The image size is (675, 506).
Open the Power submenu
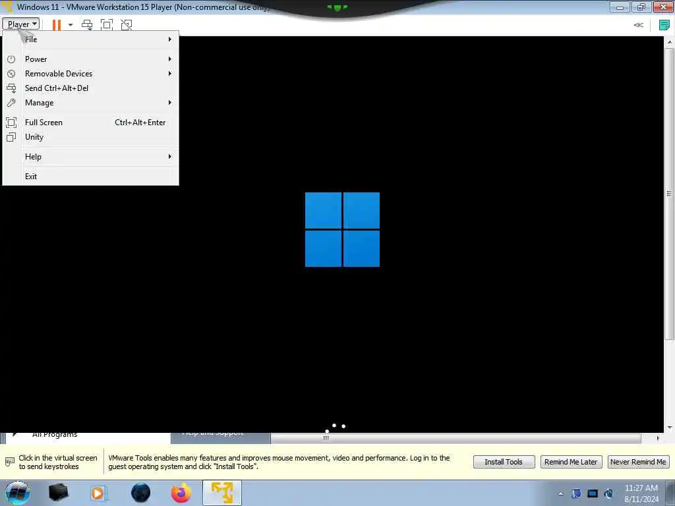(90, 59)
